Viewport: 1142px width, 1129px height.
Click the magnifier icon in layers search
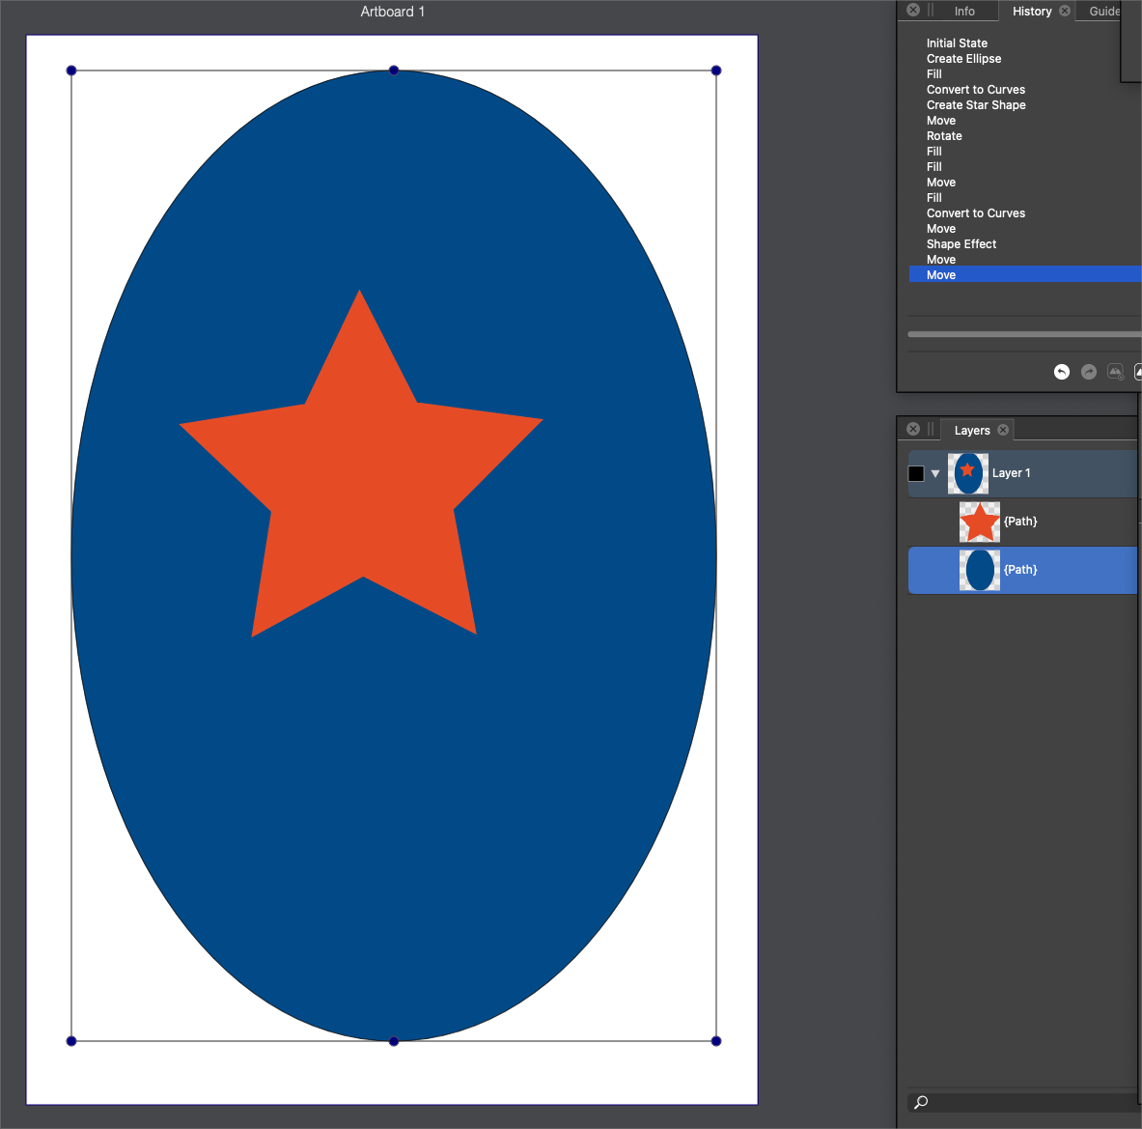coord(921,1102)
